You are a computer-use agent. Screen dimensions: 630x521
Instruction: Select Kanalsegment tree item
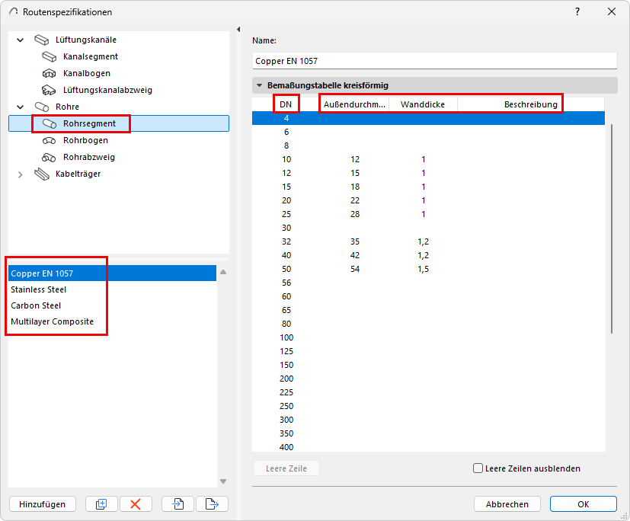click(91, 56)
